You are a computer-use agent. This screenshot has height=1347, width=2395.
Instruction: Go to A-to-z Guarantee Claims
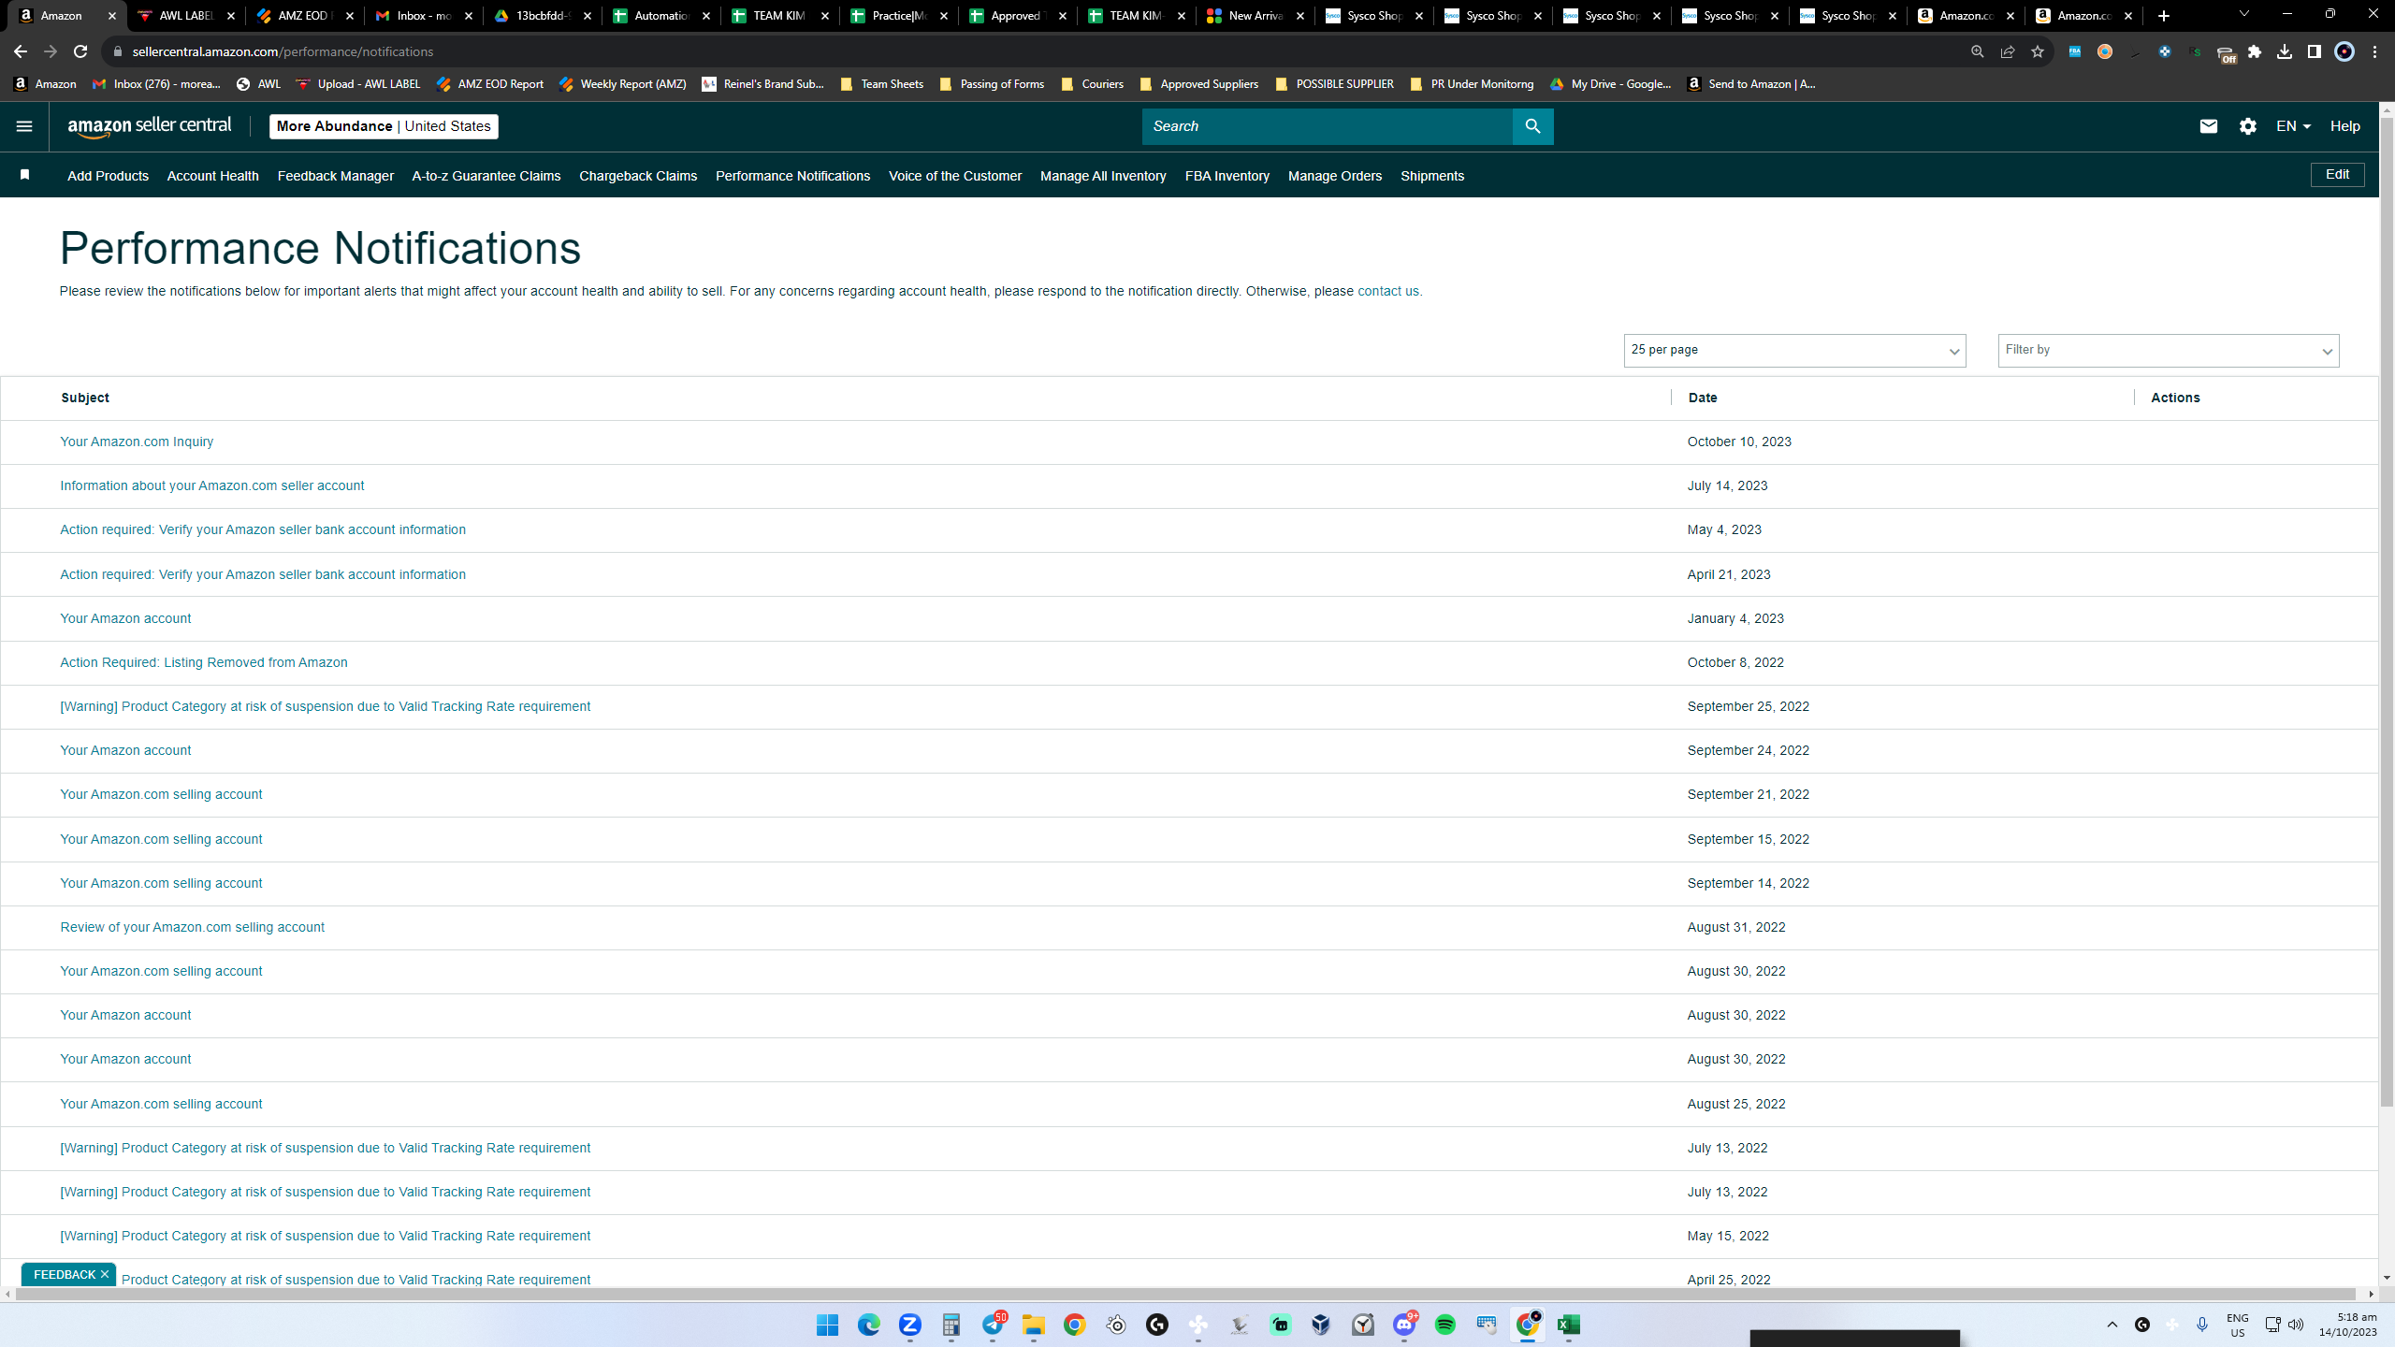(x=486, y=176)
